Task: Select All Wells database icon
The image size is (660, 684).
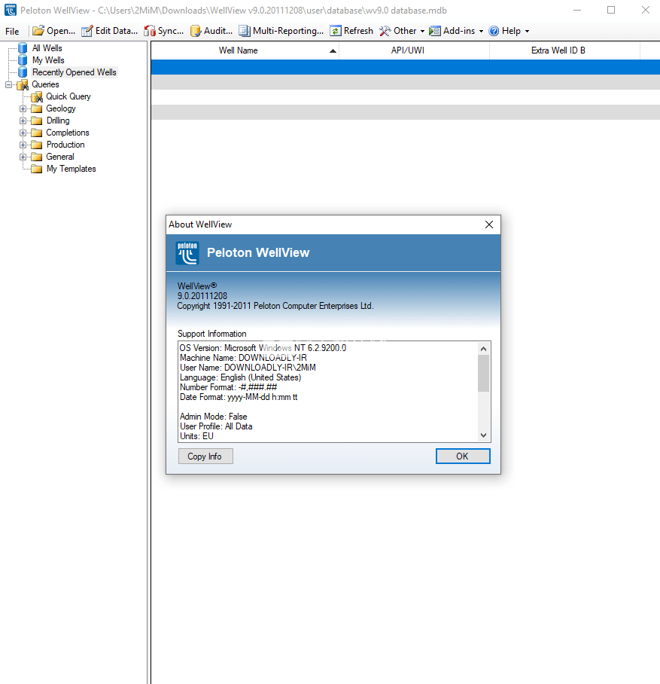Action: coord(23,48)
